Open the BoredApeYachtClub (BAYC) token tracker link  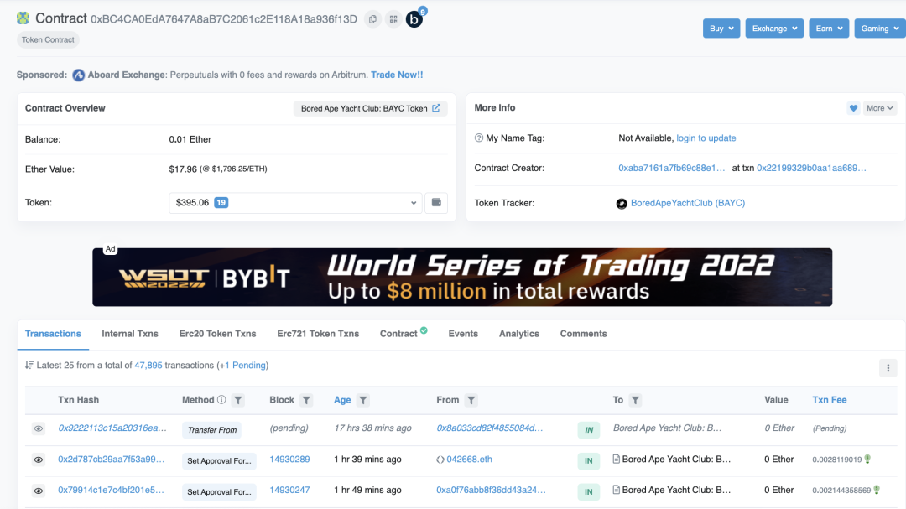click(688, 204)
